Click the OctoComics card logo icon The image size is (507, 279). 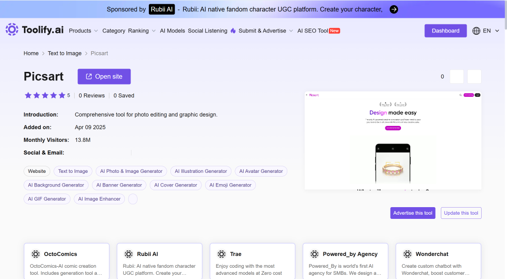pos(36,254)
